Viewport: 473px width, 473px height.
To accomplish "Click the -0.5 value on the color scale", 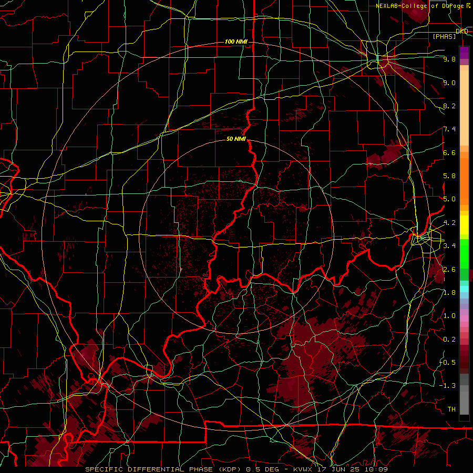I will tap(448, 362).
